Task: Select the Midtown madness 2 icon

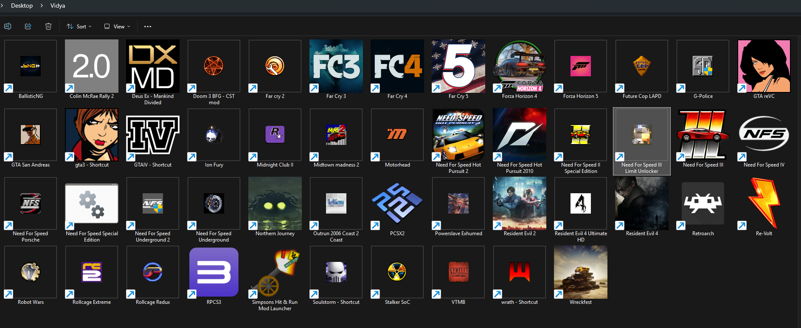Action: (336, 135)
